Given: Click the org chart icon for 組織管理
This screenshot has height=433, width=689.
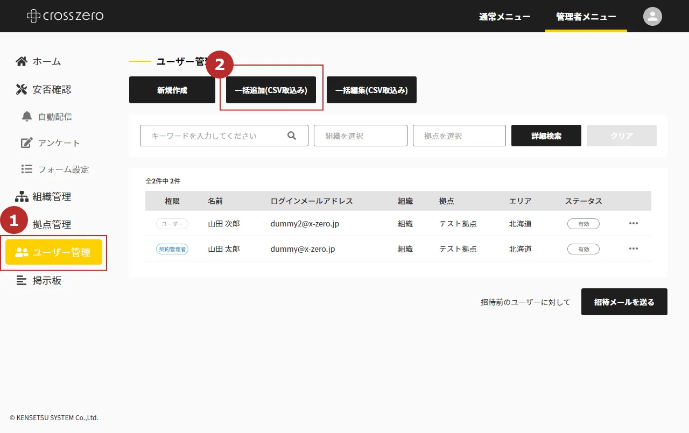Looking at the screenshot, I should pyautogui.click(x=22, y=196).
